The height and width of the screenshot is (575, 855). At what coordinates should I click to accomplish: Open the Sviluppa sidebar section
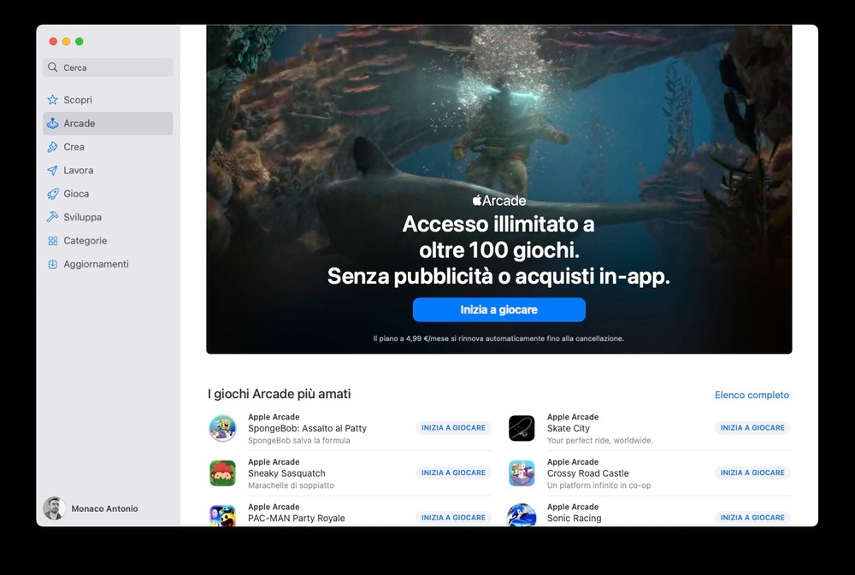(82, 217)
